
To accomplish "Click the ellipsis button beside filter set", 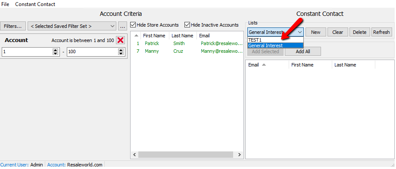I will coord(122,26).
